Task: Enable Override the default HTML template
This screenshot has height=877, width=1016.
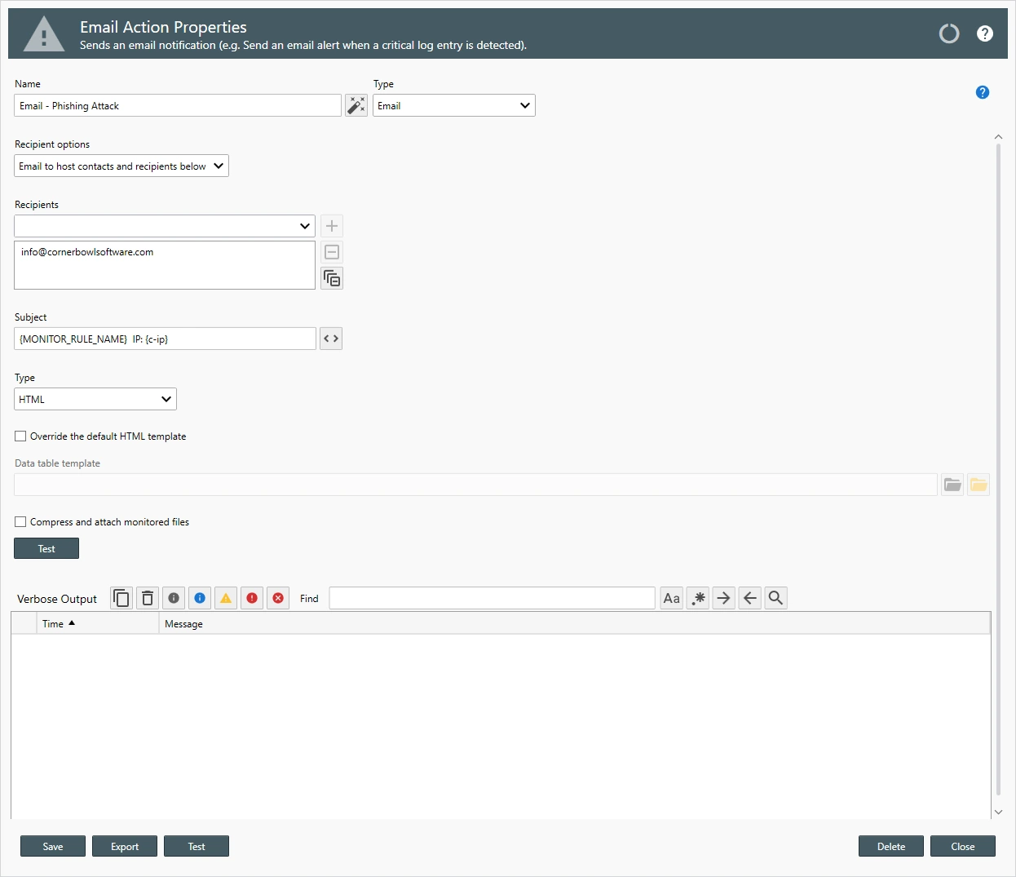Action: tap(21, 436)
